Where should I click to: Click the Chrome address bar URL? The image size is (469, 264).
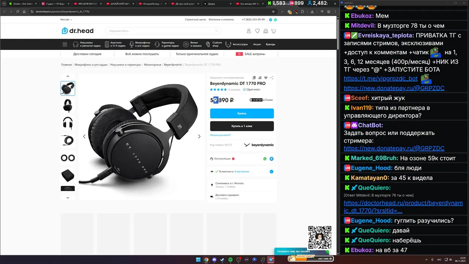(x=62, y=12)
